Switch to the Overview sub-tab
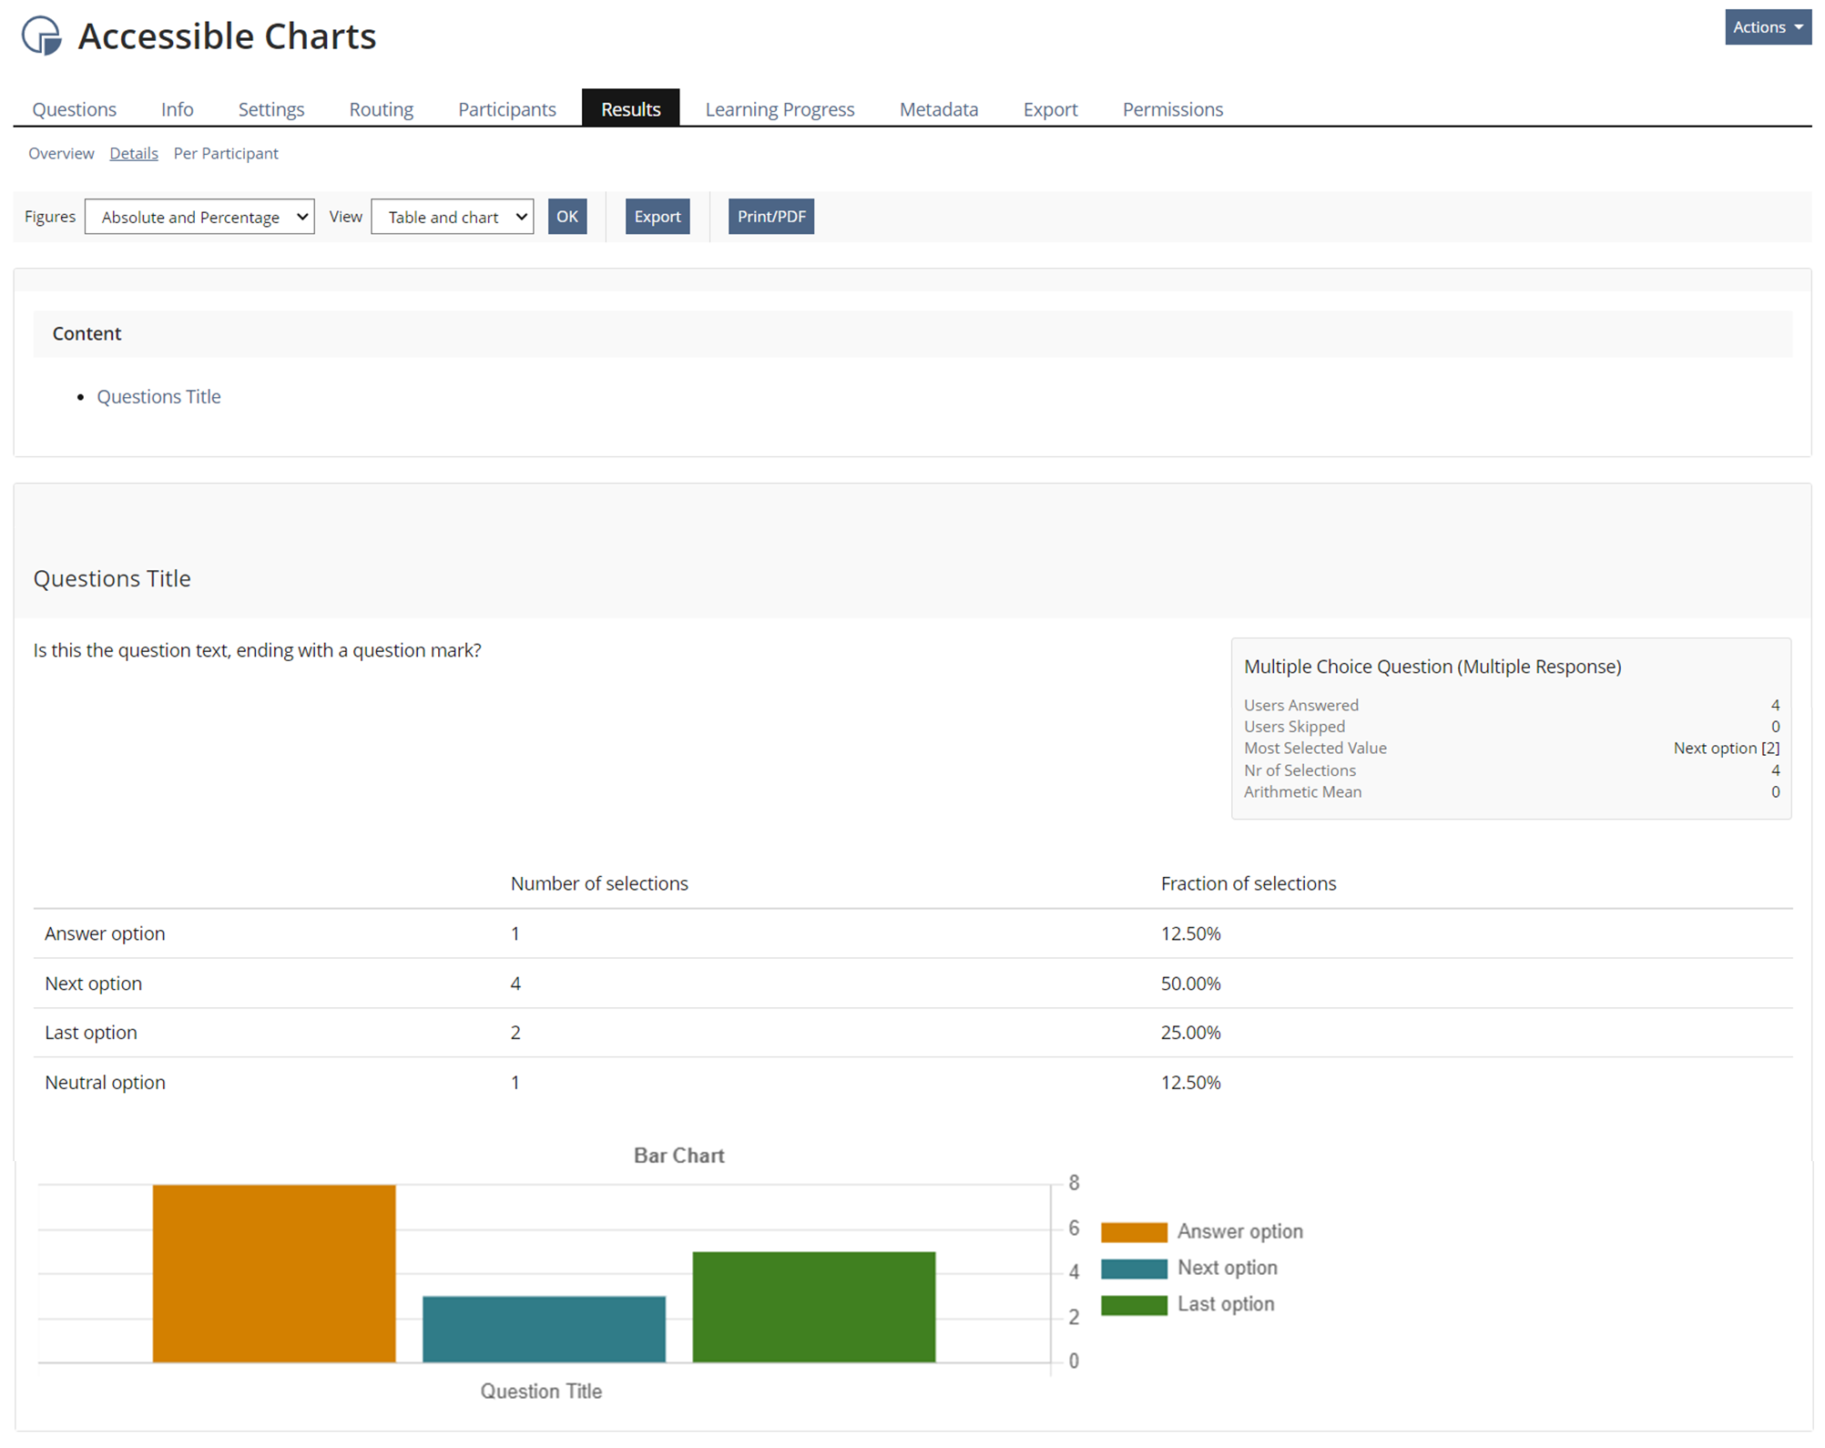1825x1448 pixels. pyautogui.click(x=60, y=153)
